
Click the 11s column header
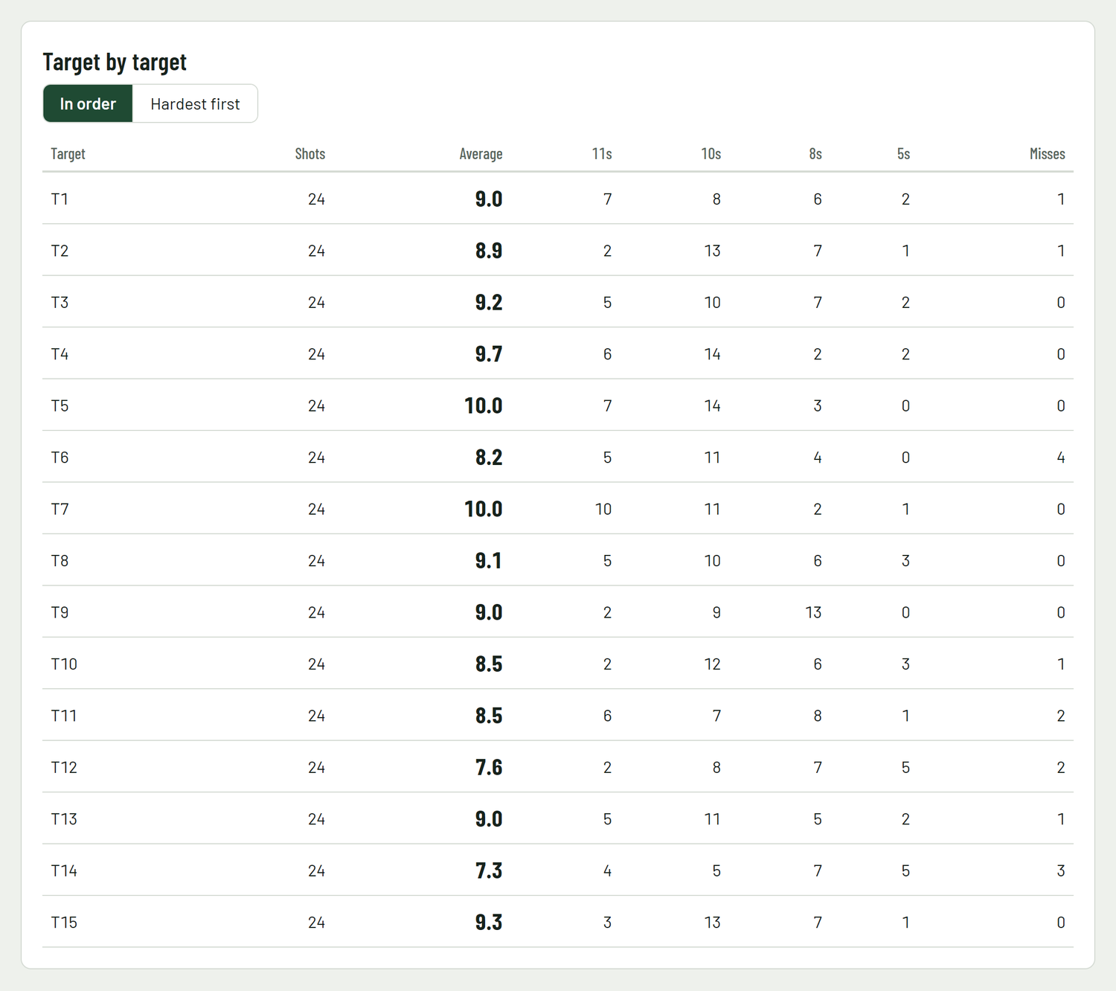[x=602, y=154]
